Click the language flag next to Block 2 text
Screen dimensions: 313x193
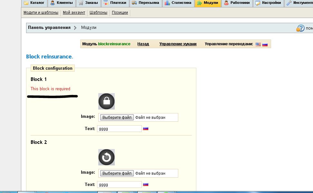click(146, 184)
